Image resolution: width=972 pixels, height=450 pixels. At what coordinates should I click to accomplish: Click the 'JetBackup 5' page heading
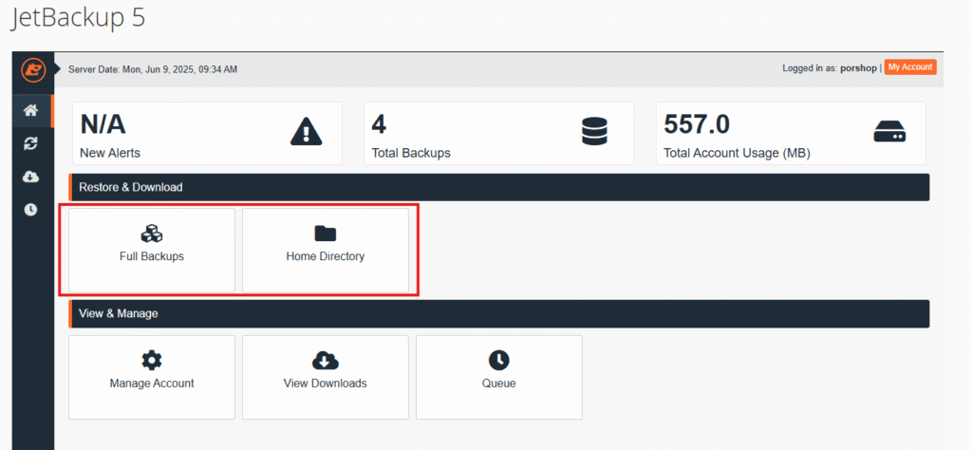(x=78, y=18)
